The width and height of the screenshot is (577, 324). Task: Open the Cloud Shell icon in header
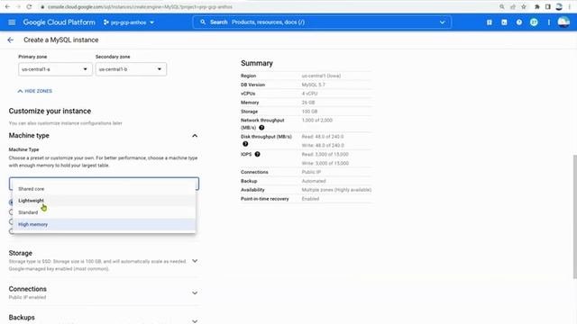click(x=504, y=22)
